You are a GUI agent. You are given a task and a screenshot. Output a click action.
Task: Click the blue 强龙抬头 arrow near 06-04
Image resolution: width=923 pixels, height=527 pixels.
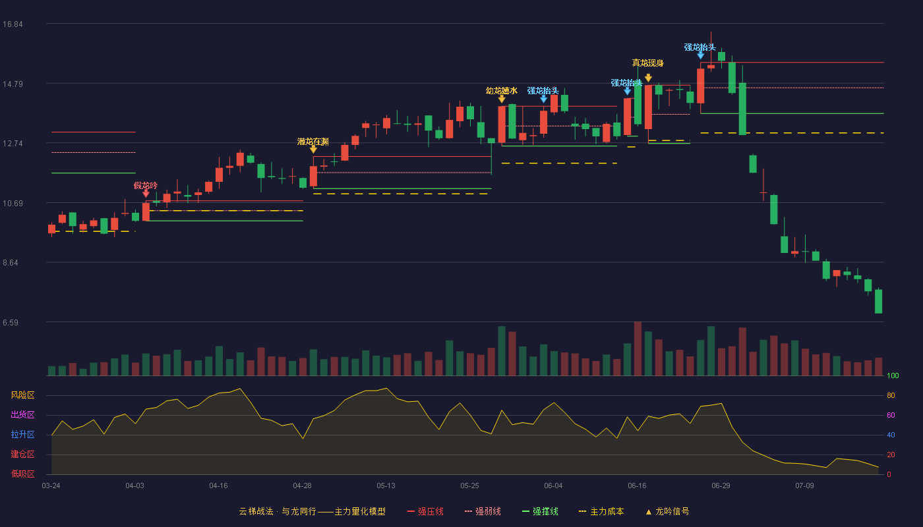543,99
